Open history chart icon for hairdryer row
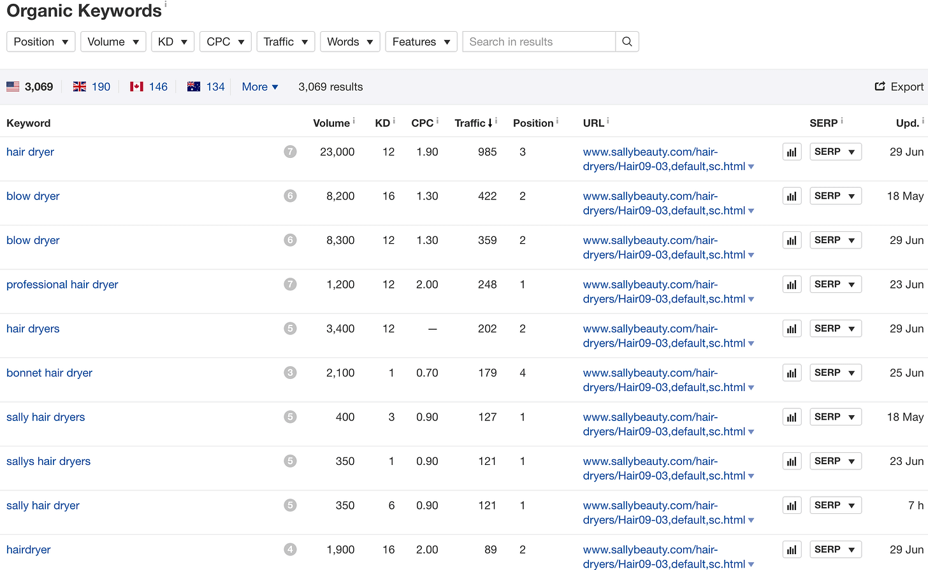Image resolution: width=928 pixels, height=570 pixels. [792, 550]
